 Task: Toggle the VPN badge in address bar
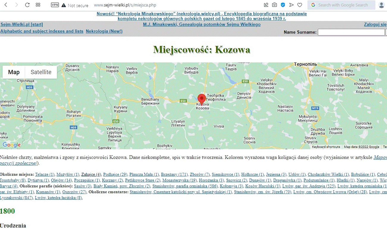(55, 5)
